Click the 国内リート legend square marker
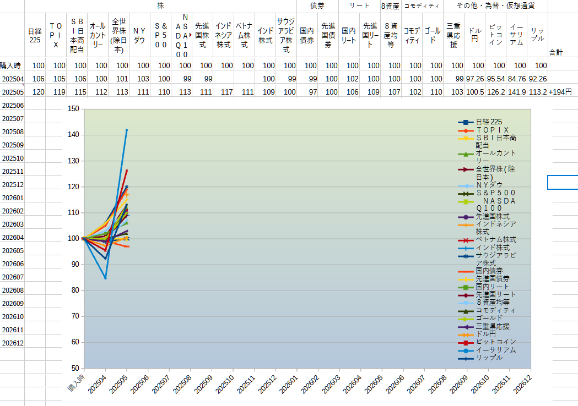The image size is (578, 406). pyautogui.click(x=466, y=287)
